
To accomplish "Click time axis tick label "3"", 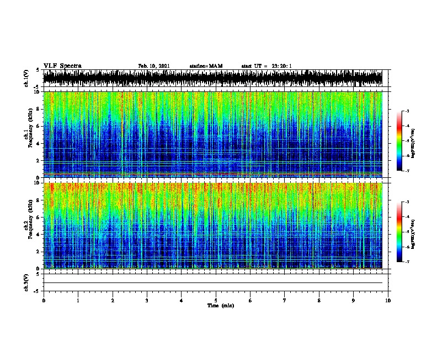I will [x=147, y=301].
